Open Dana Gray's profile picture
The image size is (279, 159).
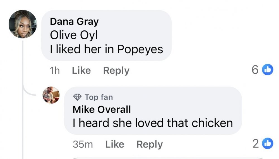click(x=23, y=24)
